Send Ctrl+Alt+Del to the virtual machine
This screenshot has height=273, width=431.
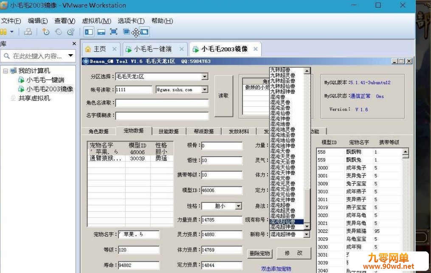28,32
